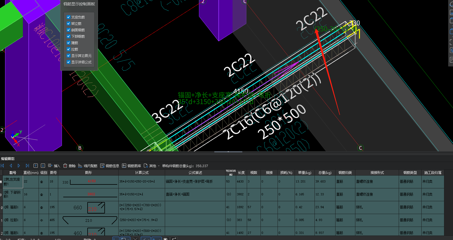Select the 2跨.左支座筋1 row cell
This screenshot has width=453, height=240.
(x=13, y=182)
